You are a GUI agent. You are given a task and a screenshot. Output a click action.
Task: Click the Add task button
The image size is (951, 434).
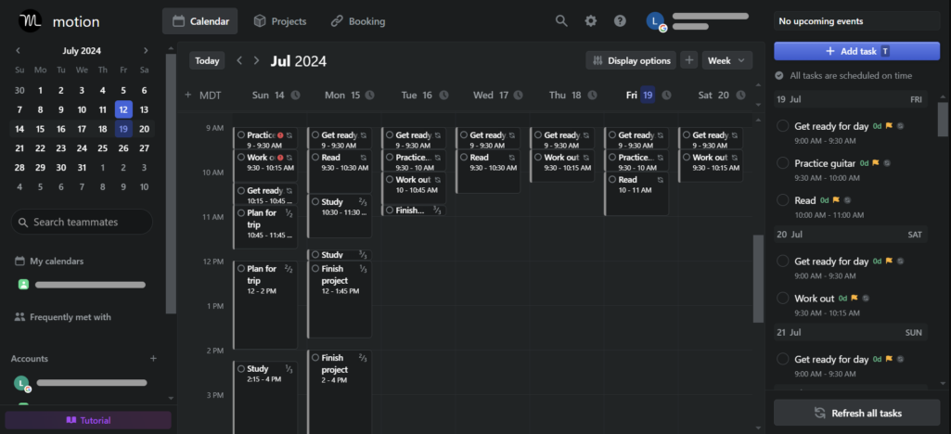click(856, 52)
